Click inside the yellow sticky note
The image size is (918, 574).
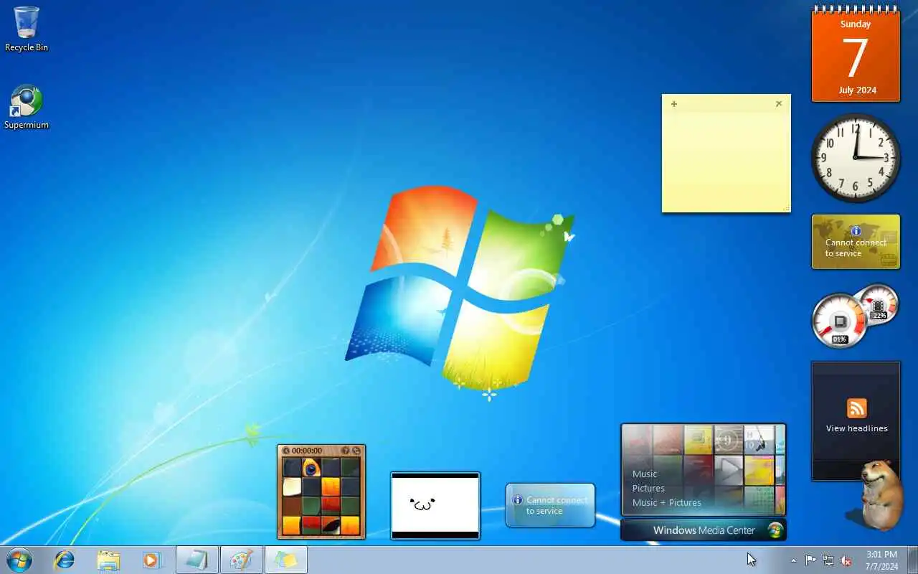726,159
